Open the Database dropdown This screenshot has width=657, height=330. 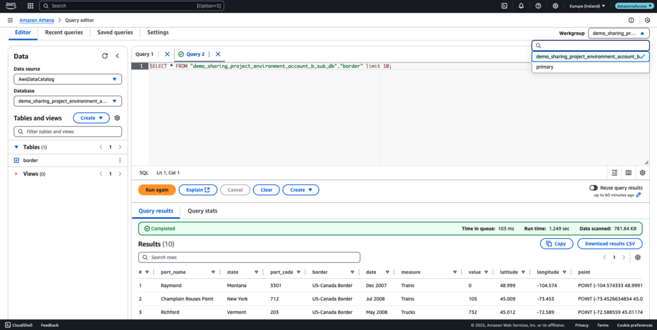point(67,101)
